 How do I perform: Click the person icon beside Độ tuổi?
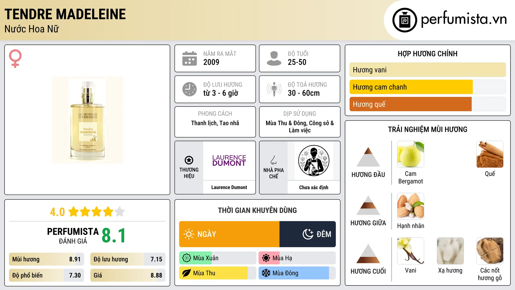pyautogui.click(x=274, y=58)
